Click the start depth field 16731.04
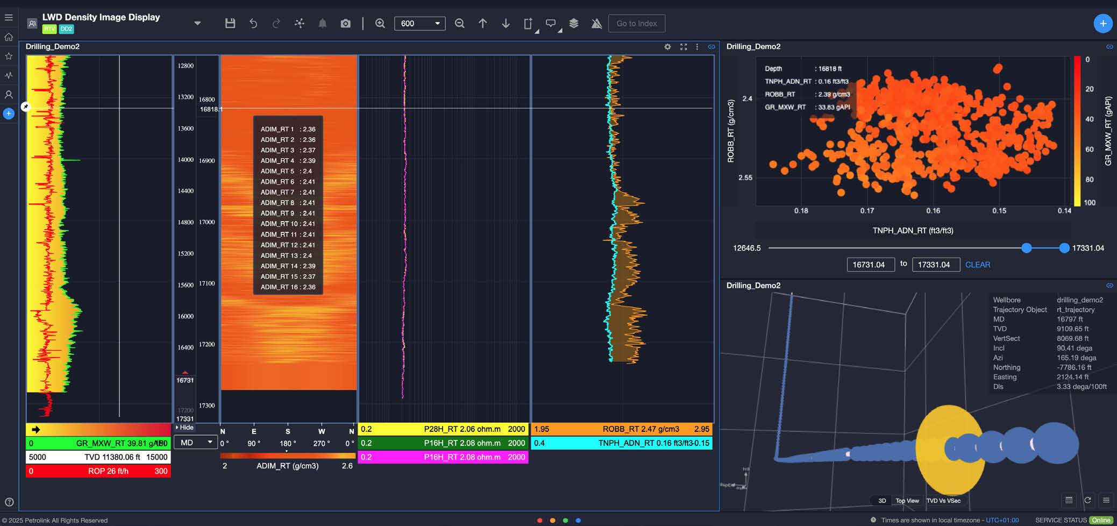Image resolution: width=1117 pixels, height=526 pixels. (870, 265)
